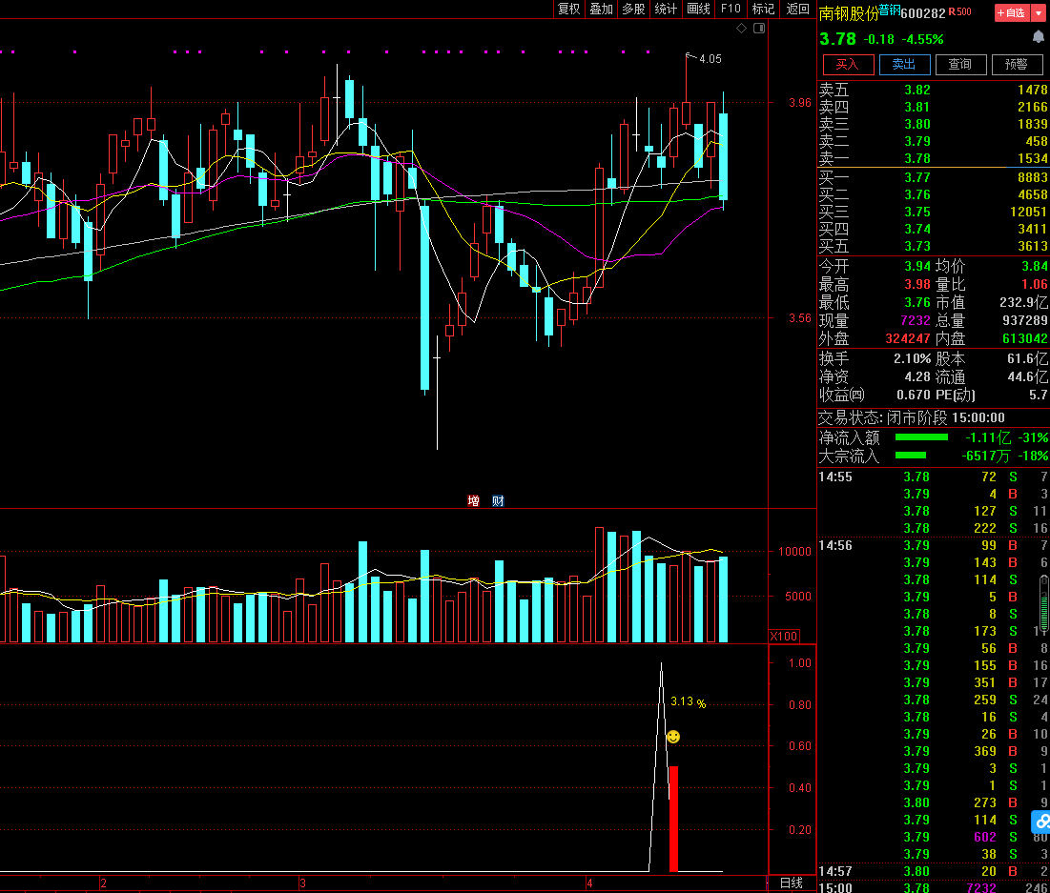The height and width of the screenshot is (893, 1050).
Task: Click the red 增 marker icon
Action: (474, 501)
